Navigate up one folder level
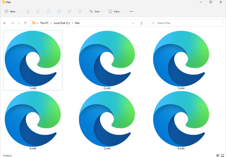This screenshot has width=226, height=157. pyautogui.click(x=25, y=23)
